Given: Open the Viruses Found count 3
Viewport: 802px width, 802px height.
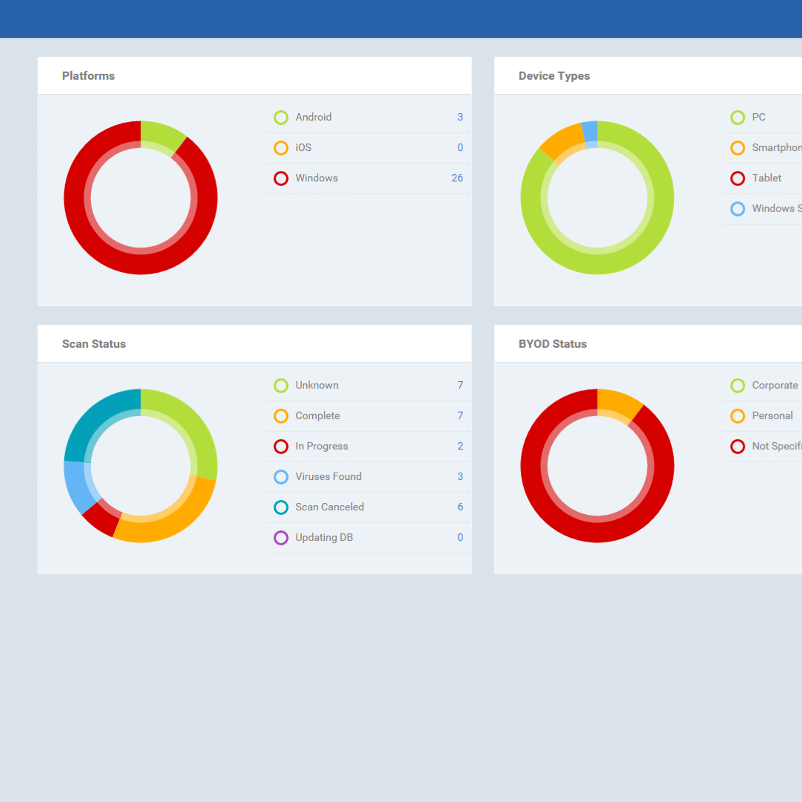Looking at the screenshot, I should click(x=460, y=476).
